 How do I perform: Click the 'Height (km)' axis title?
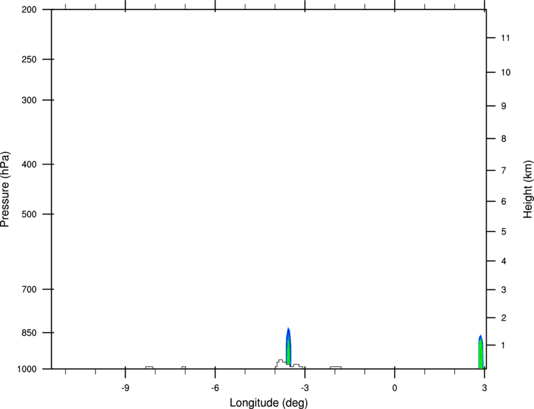tap(528, 189)
